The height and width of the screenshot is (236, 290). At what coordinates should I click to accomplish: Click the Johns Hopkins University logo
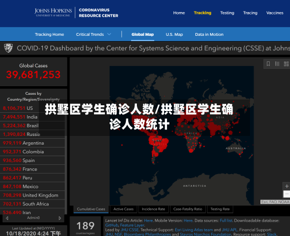click(53, 13)
